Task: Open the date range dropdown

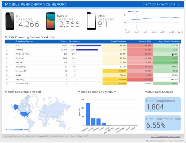Action: [178, 5]
